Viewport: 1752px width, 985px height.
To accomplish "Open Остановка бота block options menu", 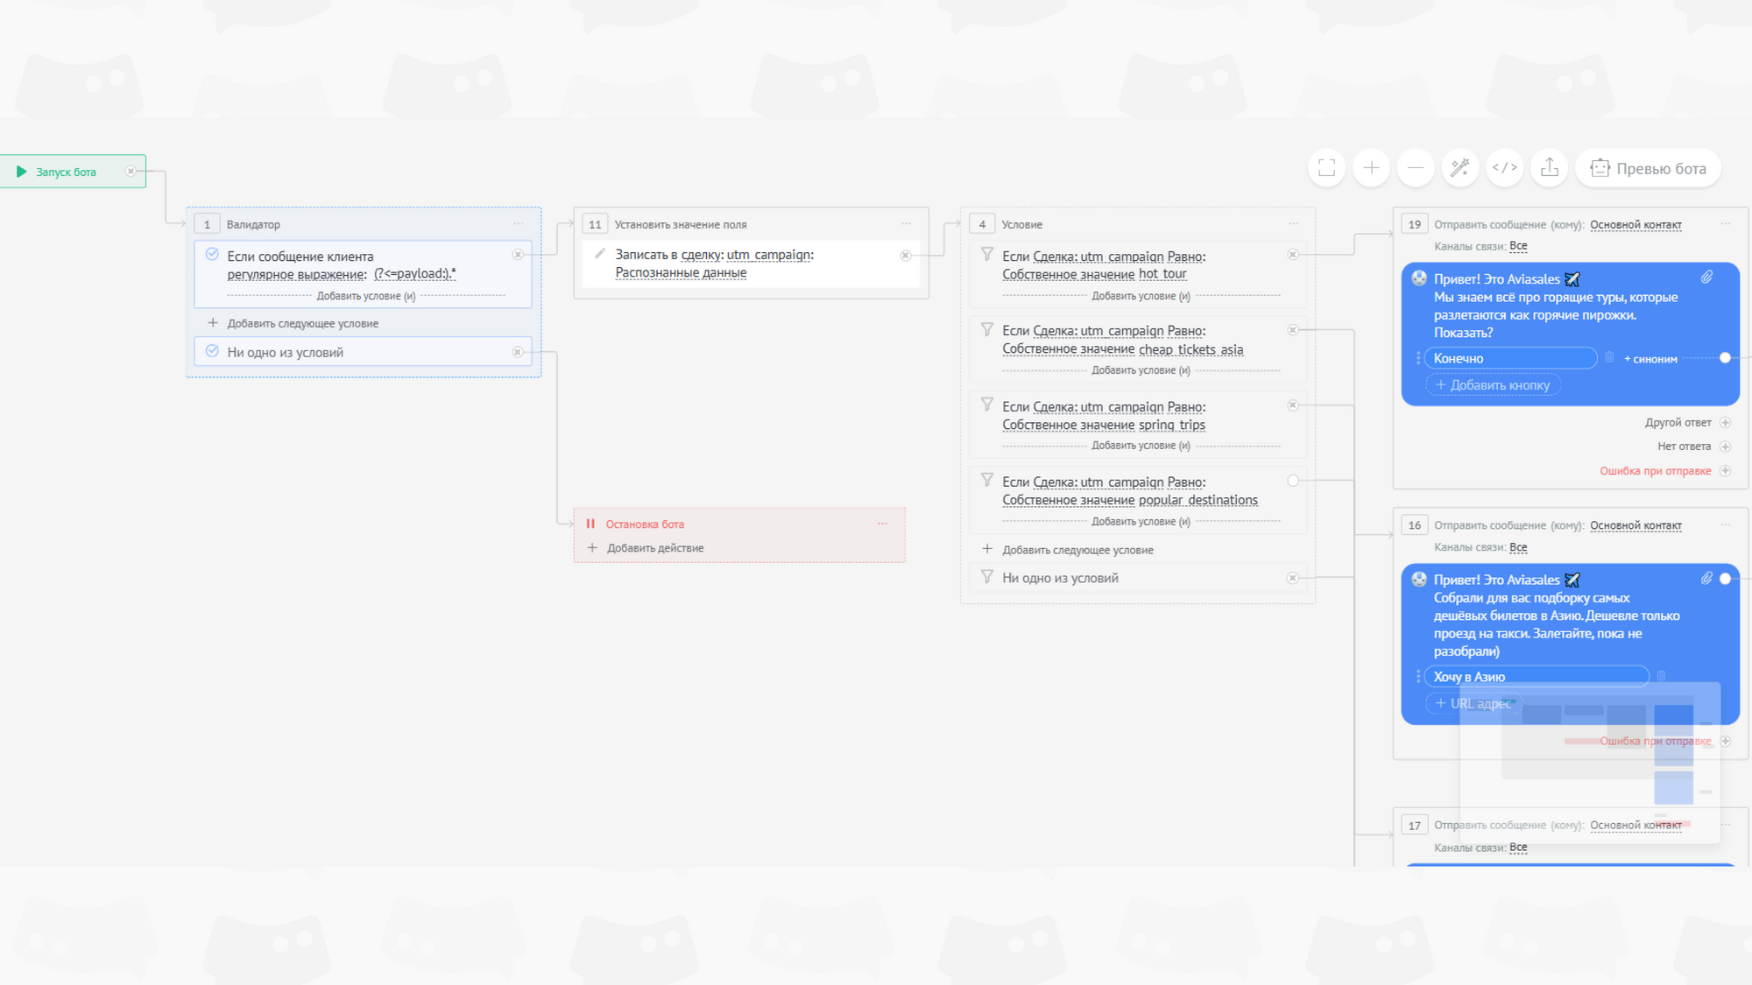I will click(x=882, y=524).
